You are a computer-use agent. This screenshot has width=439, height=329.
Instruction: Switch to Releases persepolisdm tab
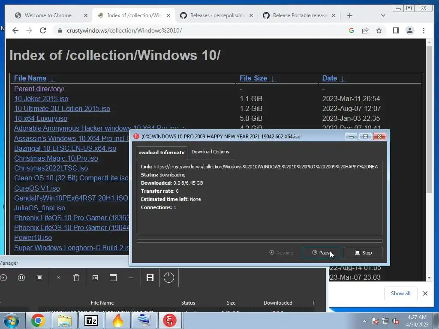point(216,15)
